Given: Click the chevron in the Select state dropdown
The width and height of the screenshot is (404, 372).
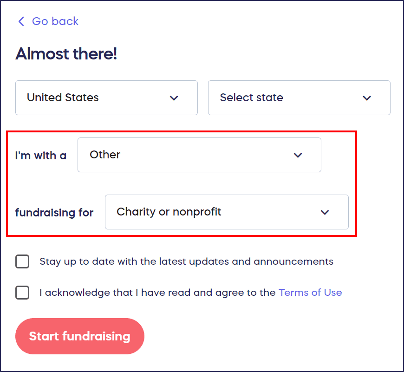Looking at the screenshot, I should (367, 98).
